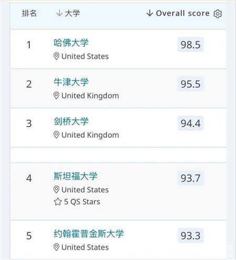Screen dimensions: 236x260
Task: Click the 大学 column header text
Action: tap(72, 13)
